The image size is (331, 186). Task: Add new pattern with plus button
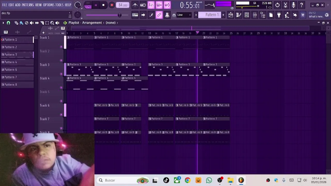(223, 15)
